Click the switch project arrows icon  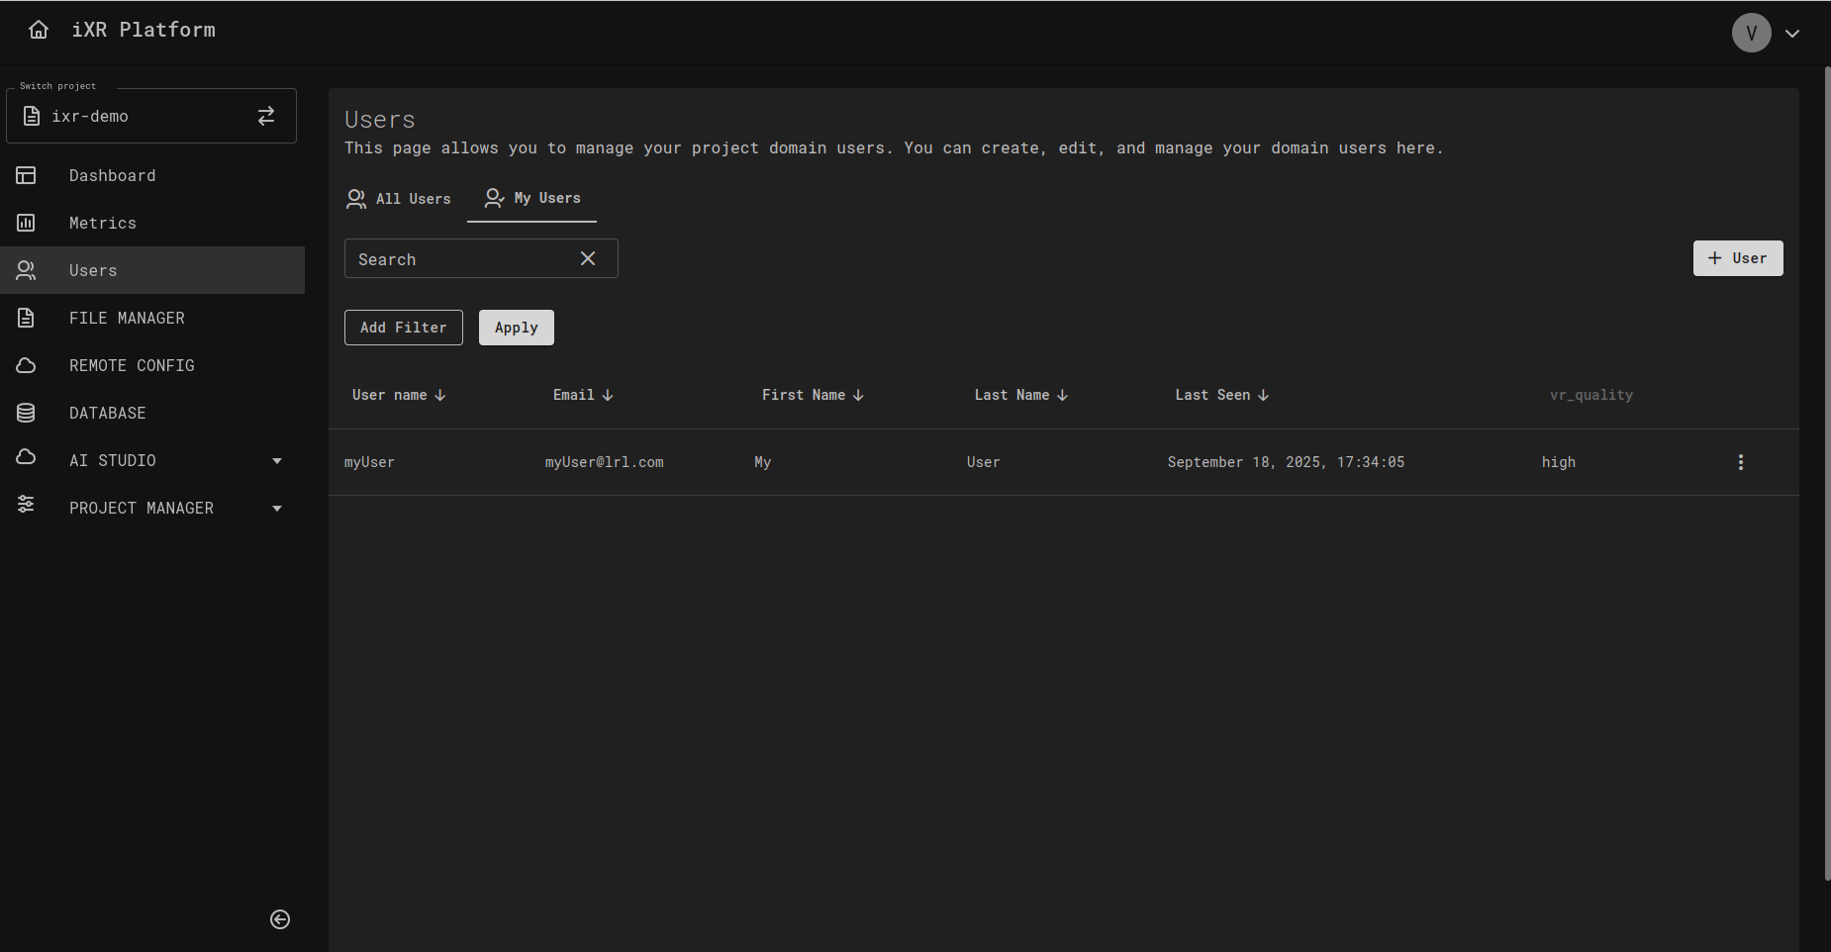[x=266, y=116]
